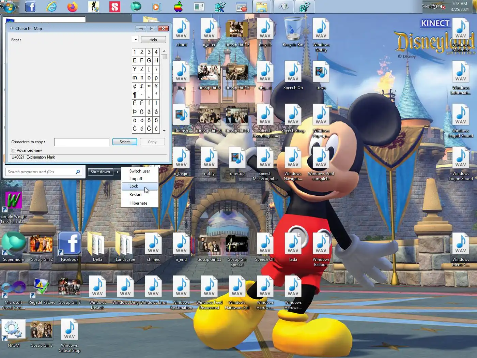The image size is (477, 358).
Task: Select the ding WAV file
Action: 181,75
